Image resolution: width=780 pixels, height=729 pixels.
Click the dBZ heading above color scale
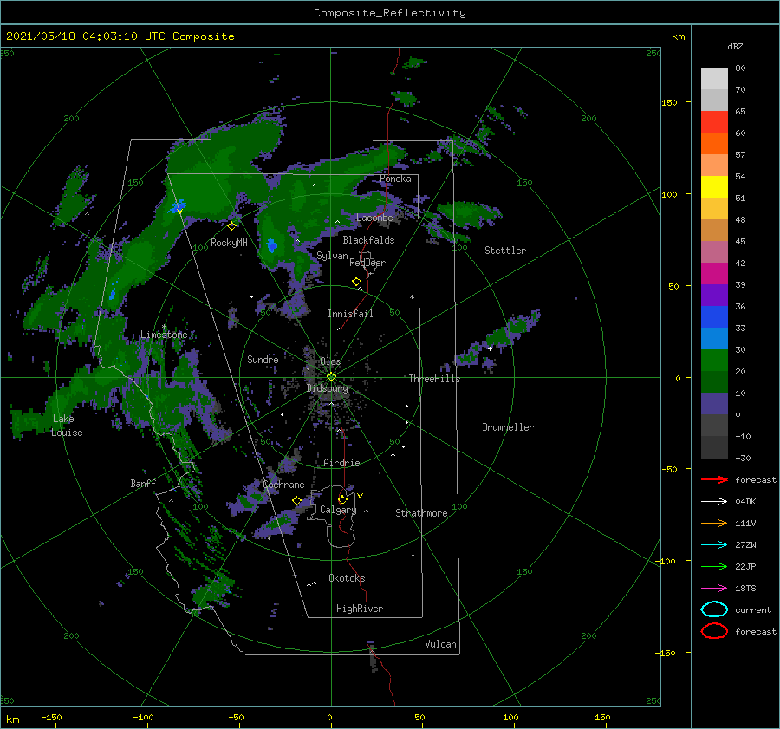(x=735, y=46)
